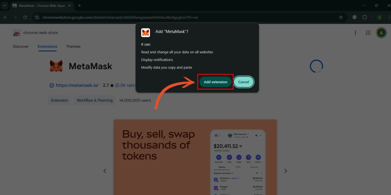Open the Extensions puzzle icon in toolbar
391x195 pixels.
click(365, 17)
